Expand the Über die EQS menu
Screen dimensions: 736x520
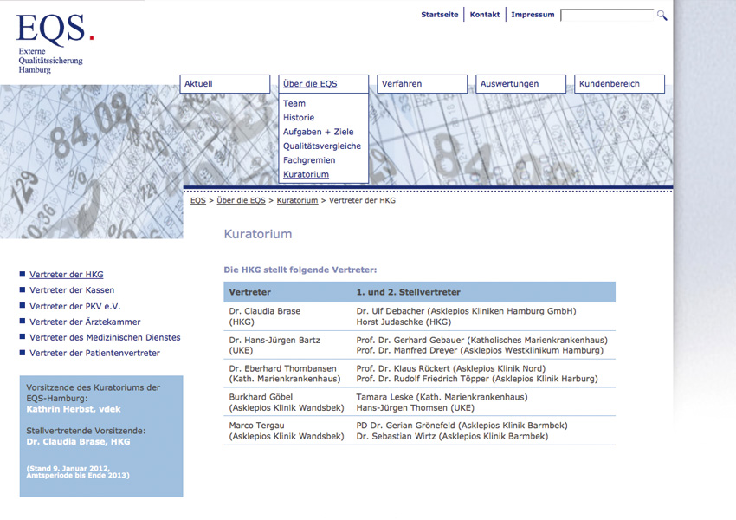(324, 84)
